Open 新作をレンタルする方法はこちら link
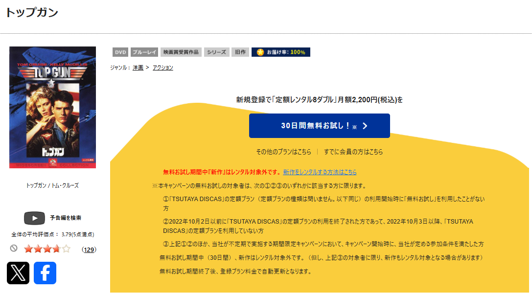Image resolution: width=532 pixels, height=296 pixels. 319,172
